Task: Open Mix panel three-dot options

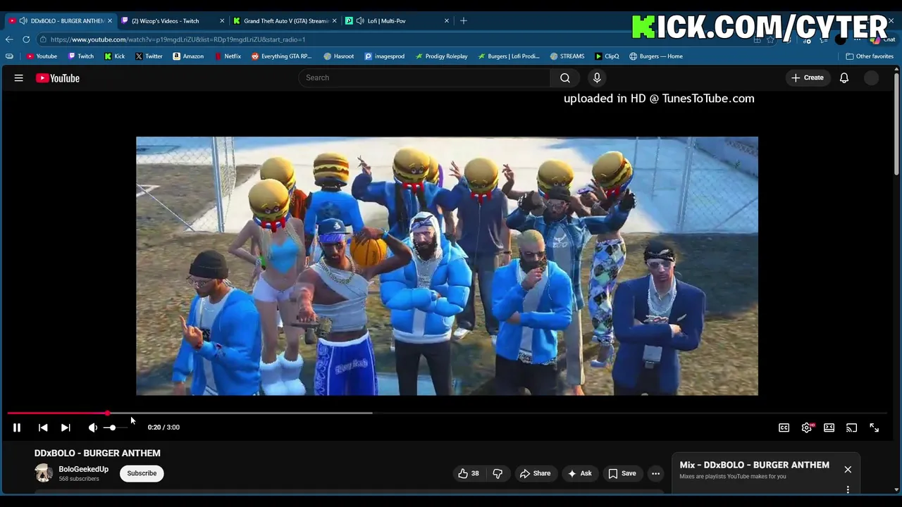Action: point(848,489)
